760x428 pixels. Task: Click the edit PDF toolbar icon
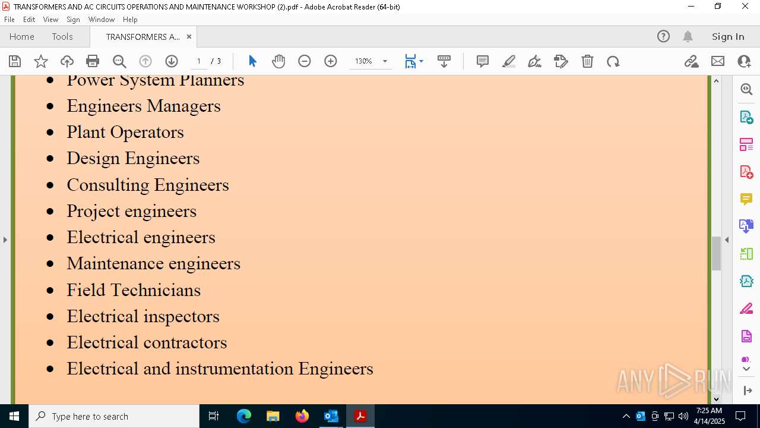[x=561, y=61]
